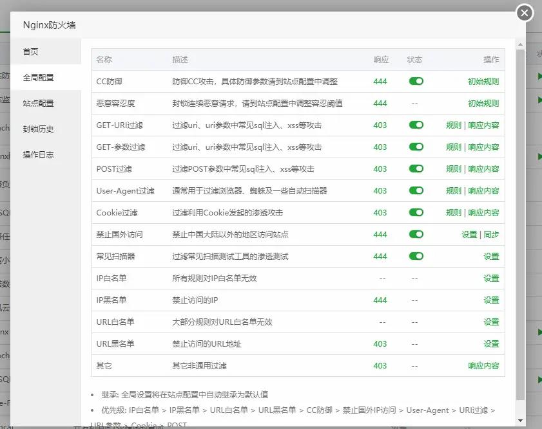Image resolution: width=542 pixels, height=429 pixels.
Task: Select the 操作日志 tab
Action: point(38,154)
